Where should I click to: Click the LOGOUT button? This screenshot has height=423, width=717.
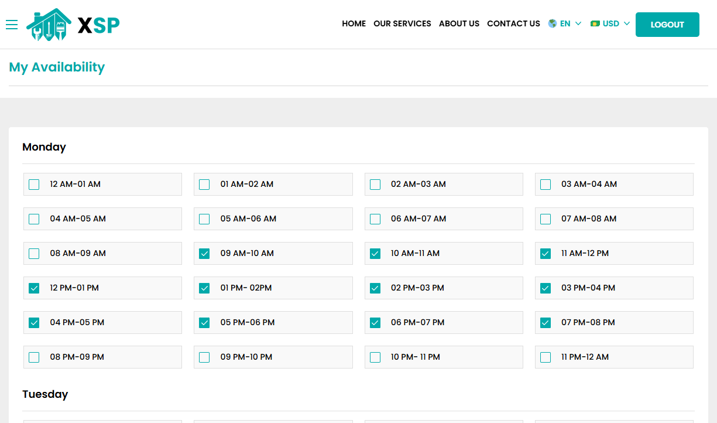[x=667, y=25]
